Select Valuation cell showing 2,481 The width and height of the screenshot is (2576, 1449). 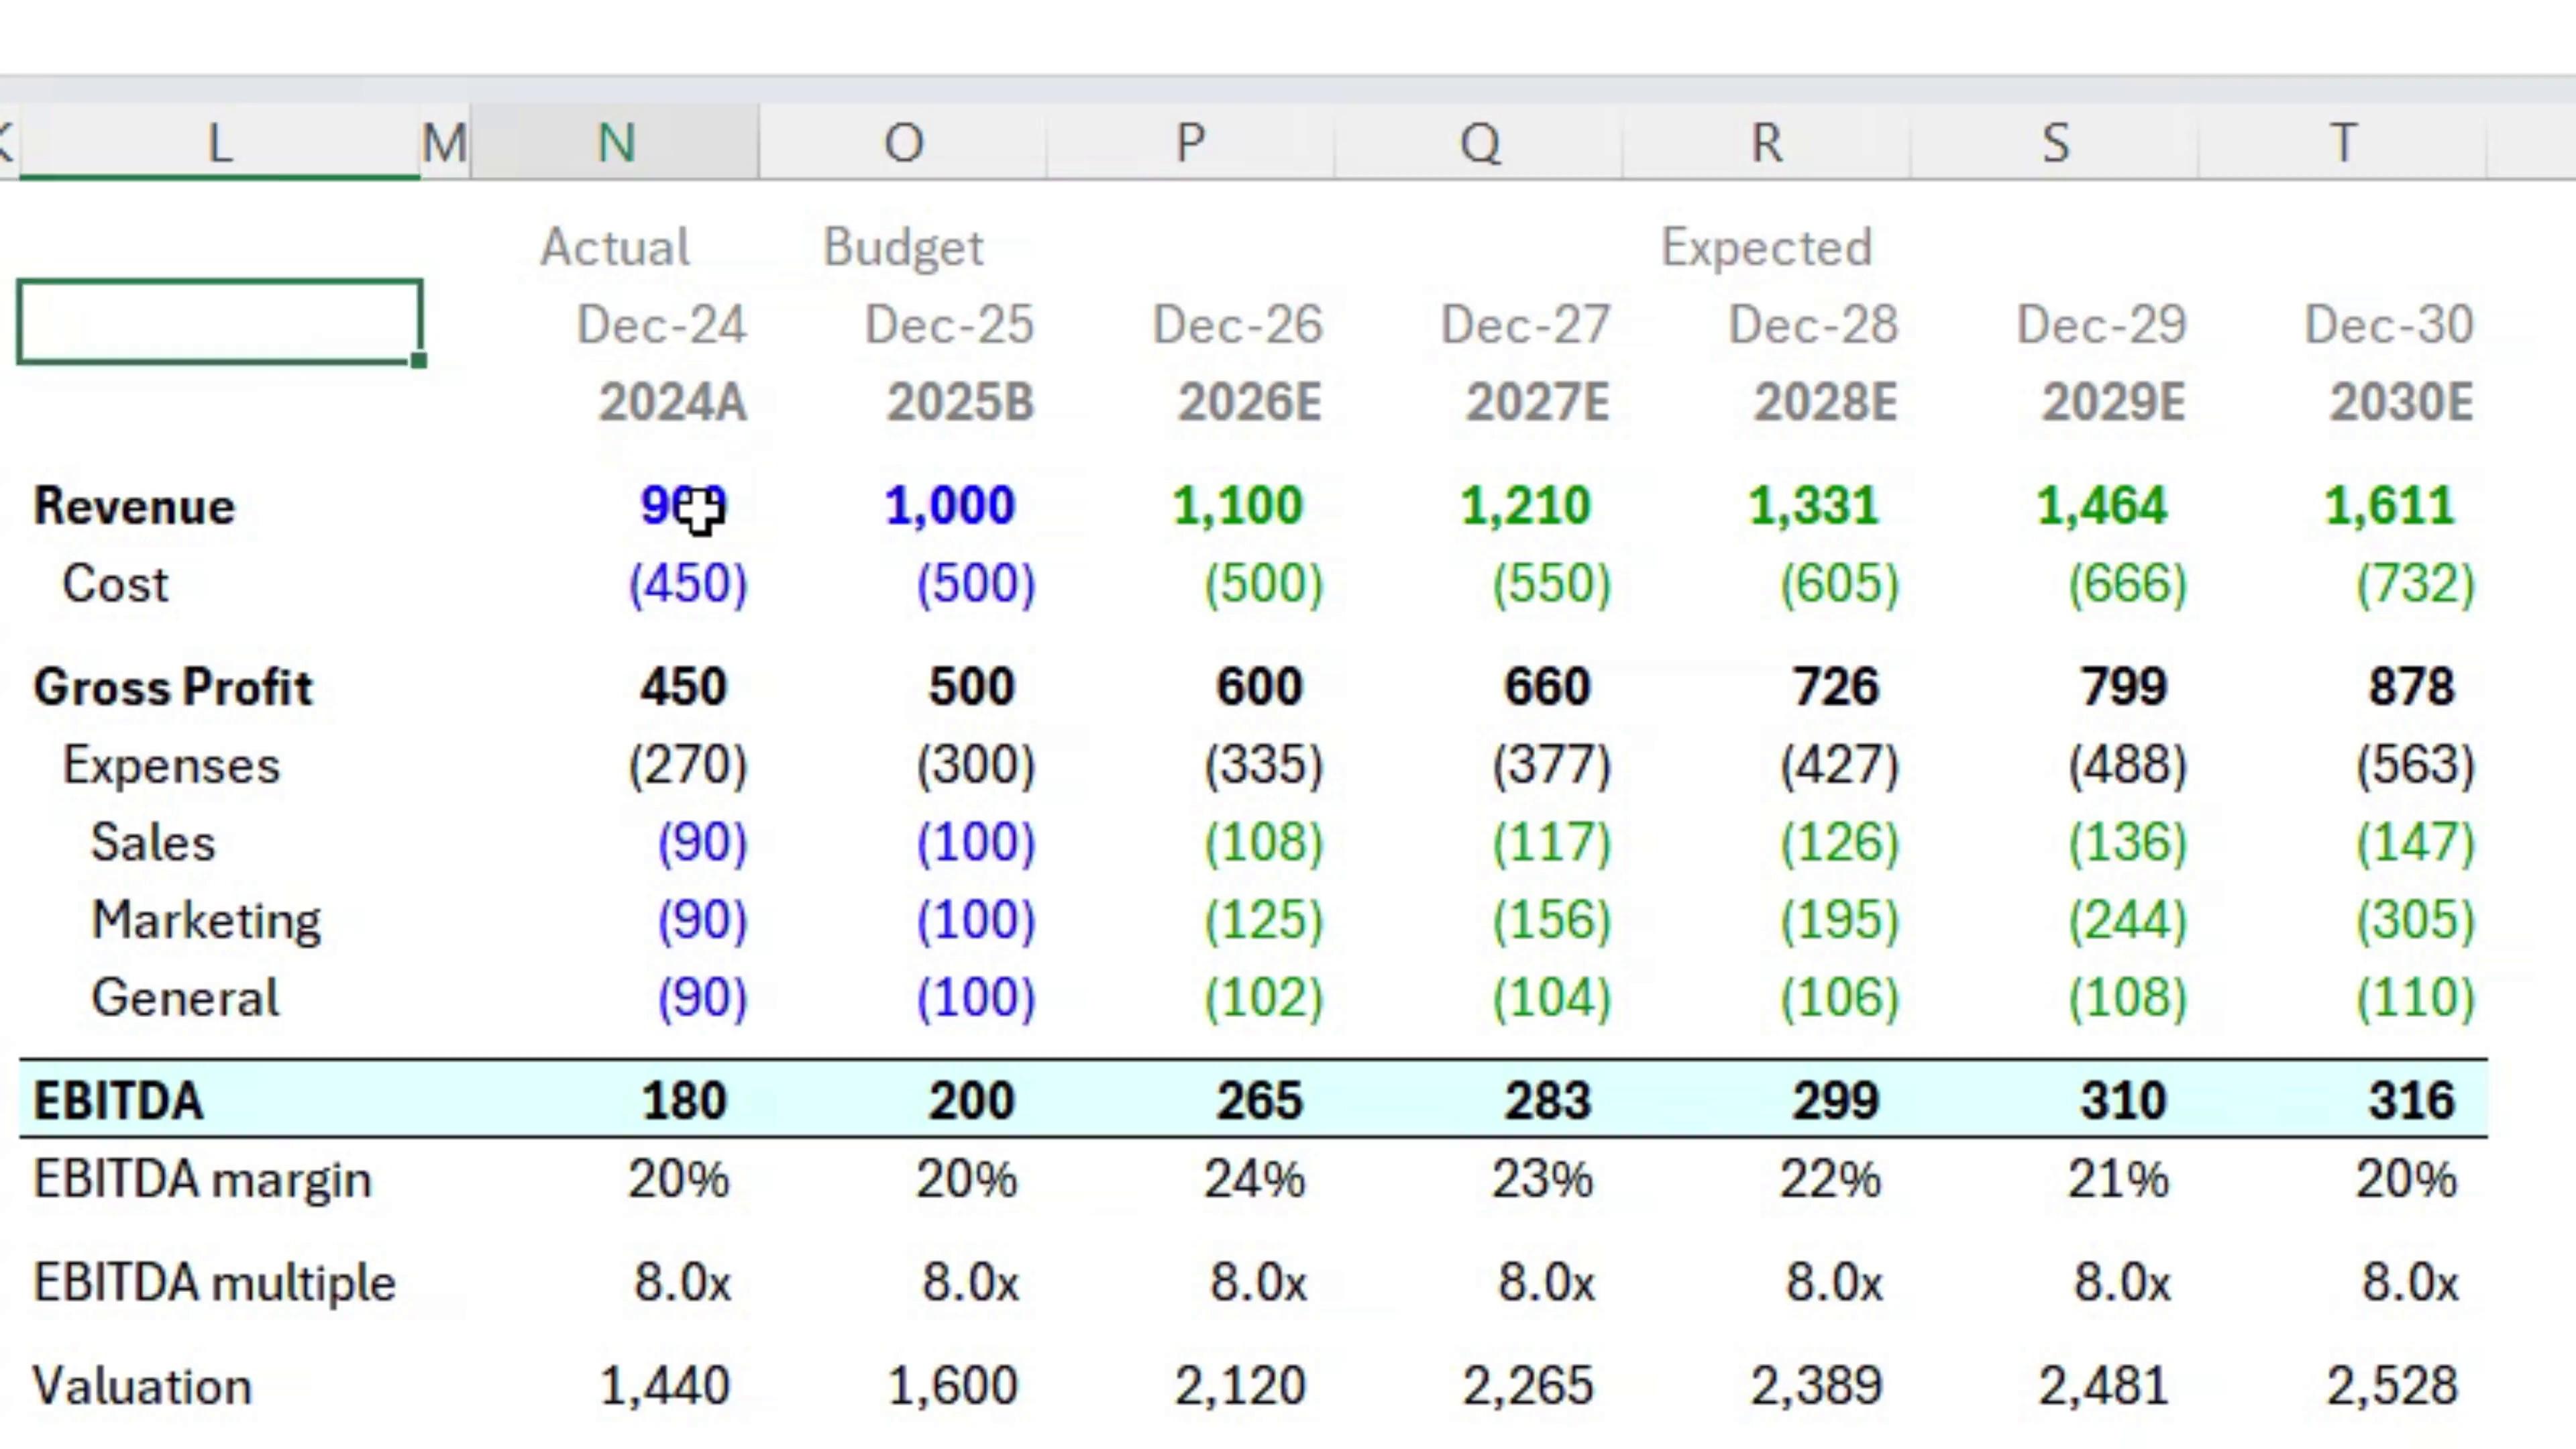[x=2102, y=1386]
